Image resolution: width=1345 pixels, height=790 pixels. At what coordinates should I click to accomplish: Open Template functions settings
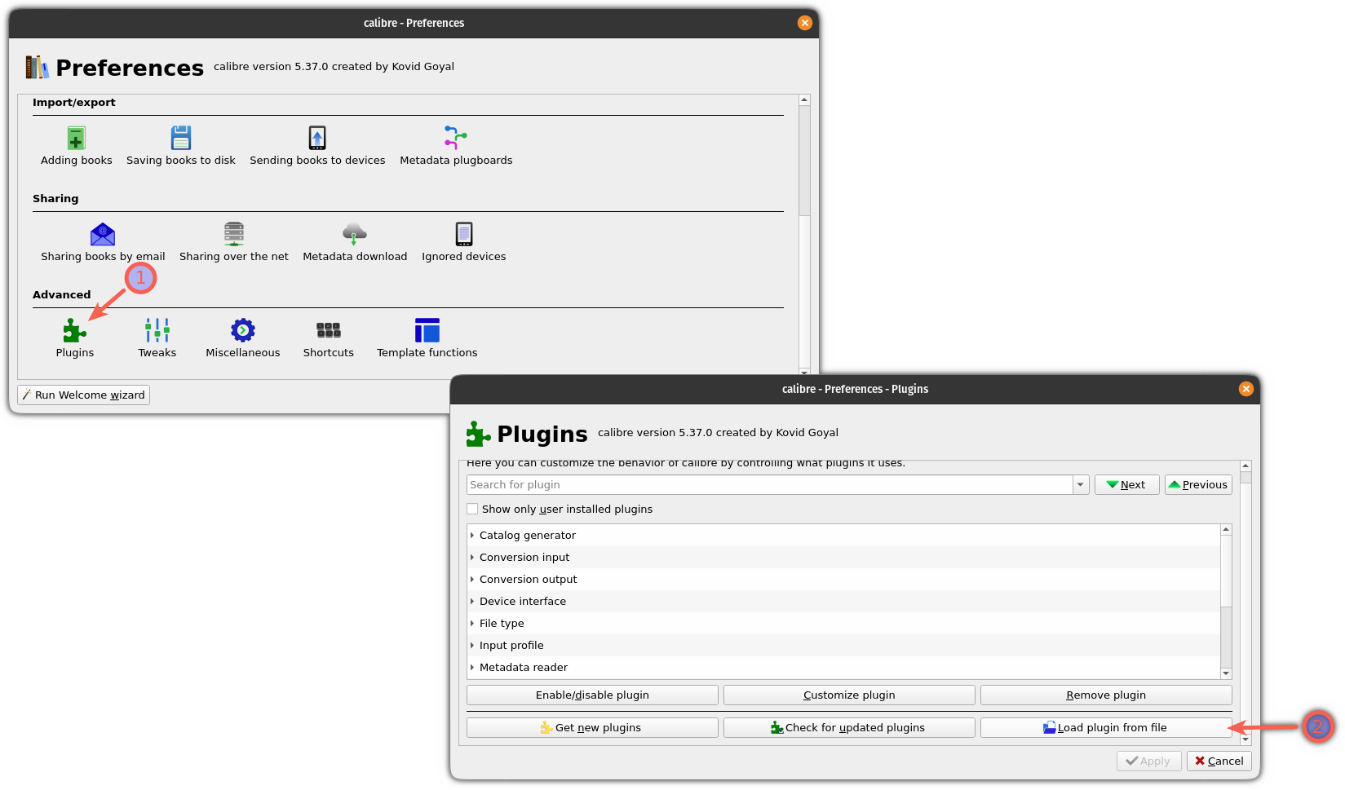(x=427, y=338)
